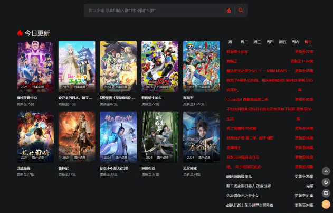This screenshot has width=333, height=213.
Task: Open the 无尽神域 poster thumbnail
Action: click(x=202, y=137)
